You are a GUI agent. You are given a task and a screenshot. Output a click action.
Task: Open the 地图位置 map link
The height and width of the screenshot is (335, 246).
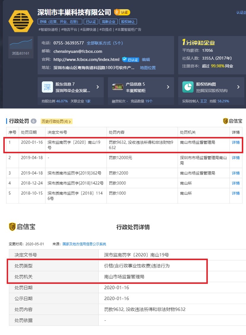pyautogui.click(x=148, y=68)
